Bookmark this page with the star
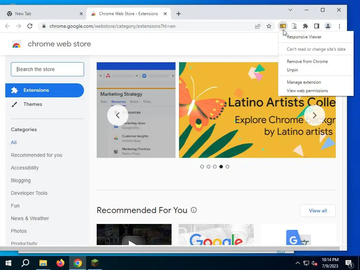This screenshot has height=270, width=360. tap(269, 26)
